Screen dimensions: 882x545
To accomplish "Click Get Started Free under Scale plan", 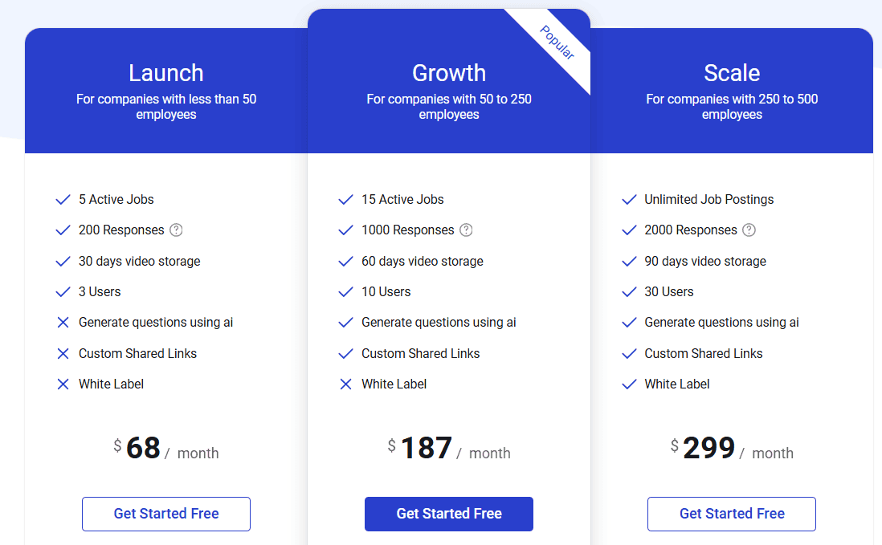I will click(x=731, y=514).
